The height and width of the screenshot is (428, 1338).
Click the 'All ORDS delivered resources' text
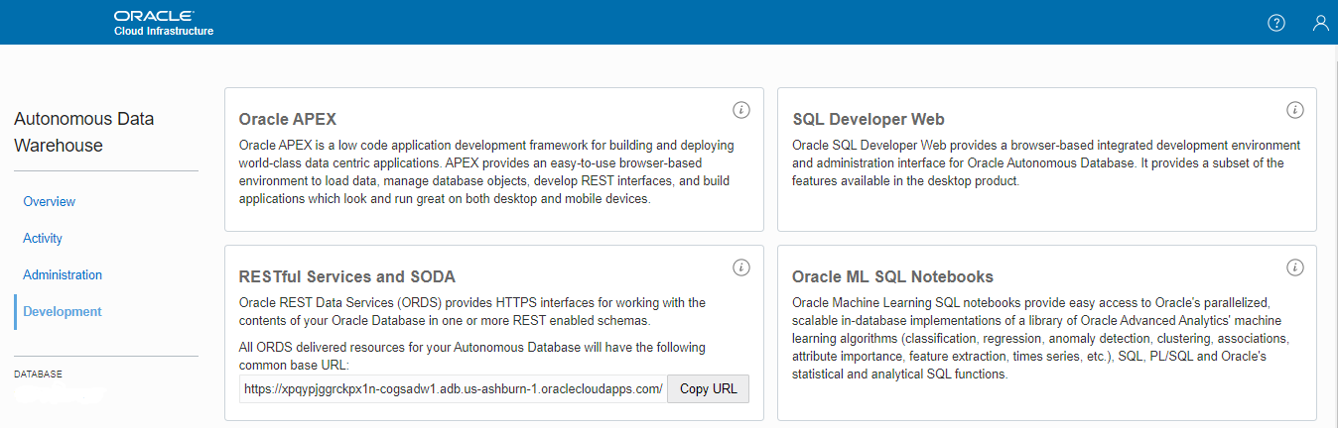[x=472, y=357]
